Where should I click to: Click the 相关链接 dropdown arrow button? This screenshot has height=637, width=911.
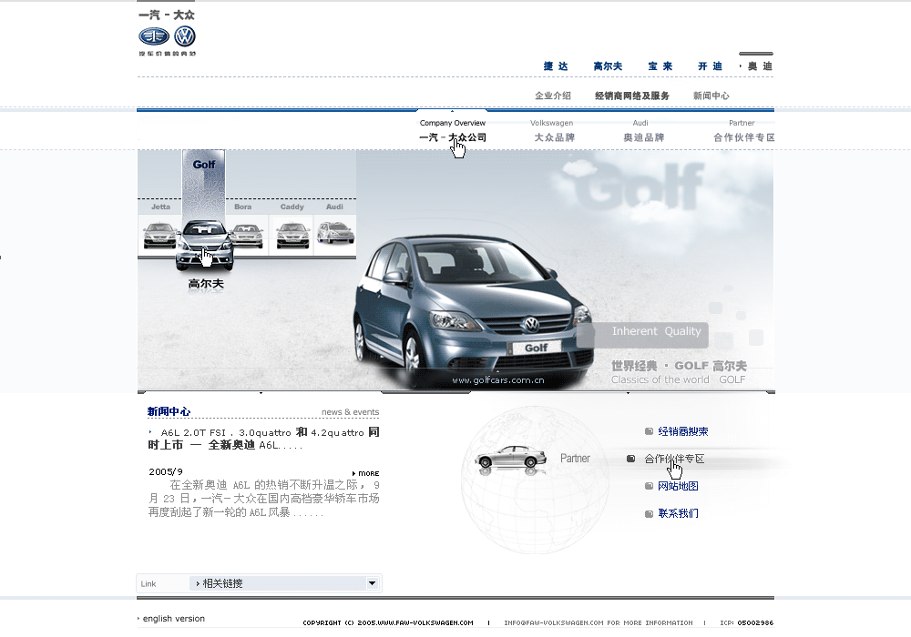(372, 583)
